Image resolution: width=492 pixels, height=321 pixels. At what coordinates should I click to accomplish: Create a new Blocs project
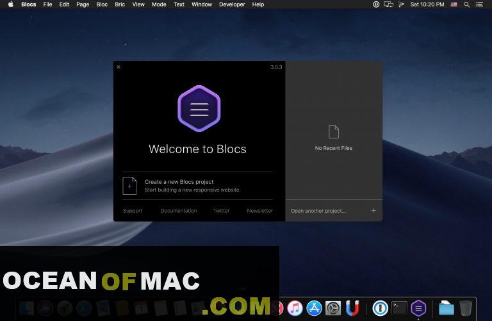[x=198, y=186]
